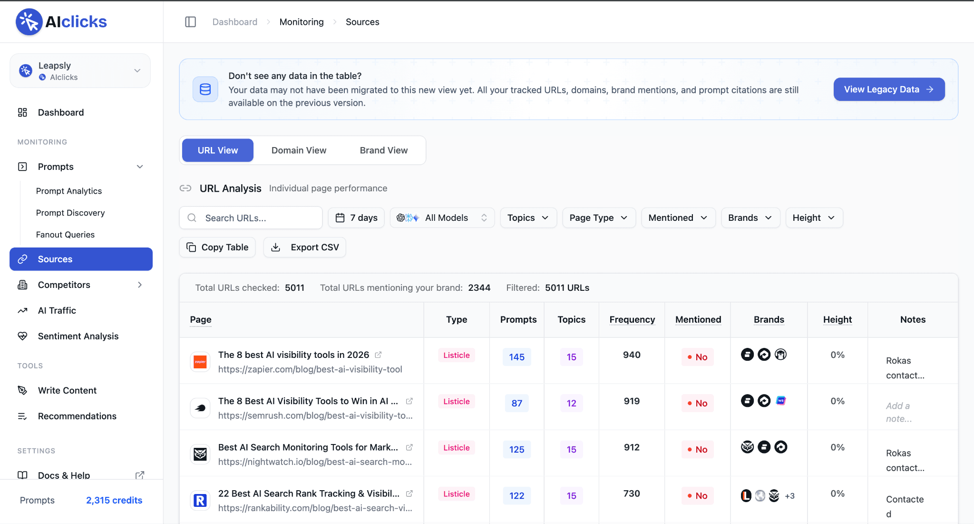Click View Legacy Data button
Viewport: 974px width, 524px height.
click(888, 89)
